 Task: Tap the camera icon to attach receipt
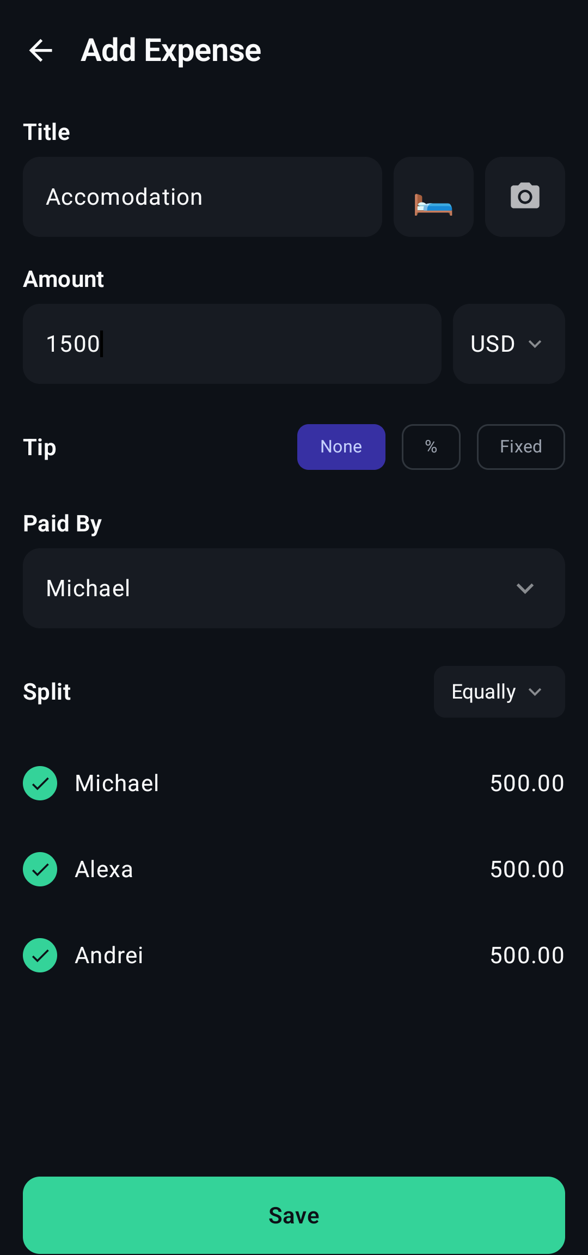click(525, 197)
